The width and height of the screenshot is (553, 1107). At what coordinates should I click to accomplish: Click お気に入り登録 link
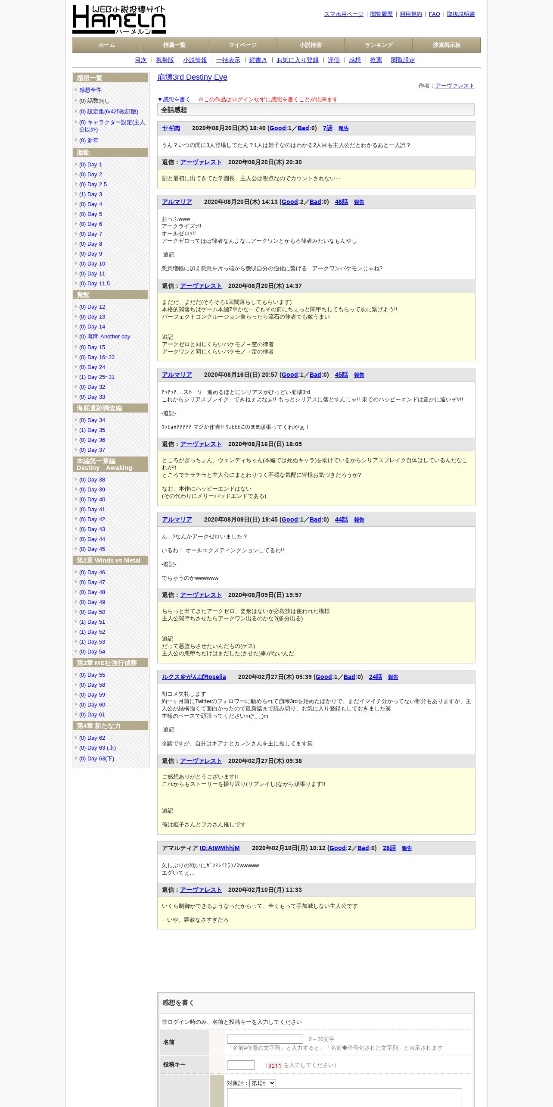pyautogui.click(x=298, y=60)
